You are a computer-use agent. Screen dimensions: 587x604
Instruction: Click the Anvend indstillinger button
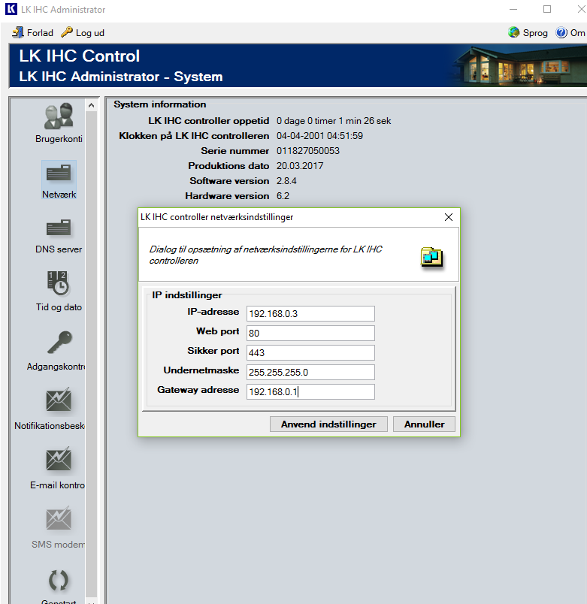(328, 424)
